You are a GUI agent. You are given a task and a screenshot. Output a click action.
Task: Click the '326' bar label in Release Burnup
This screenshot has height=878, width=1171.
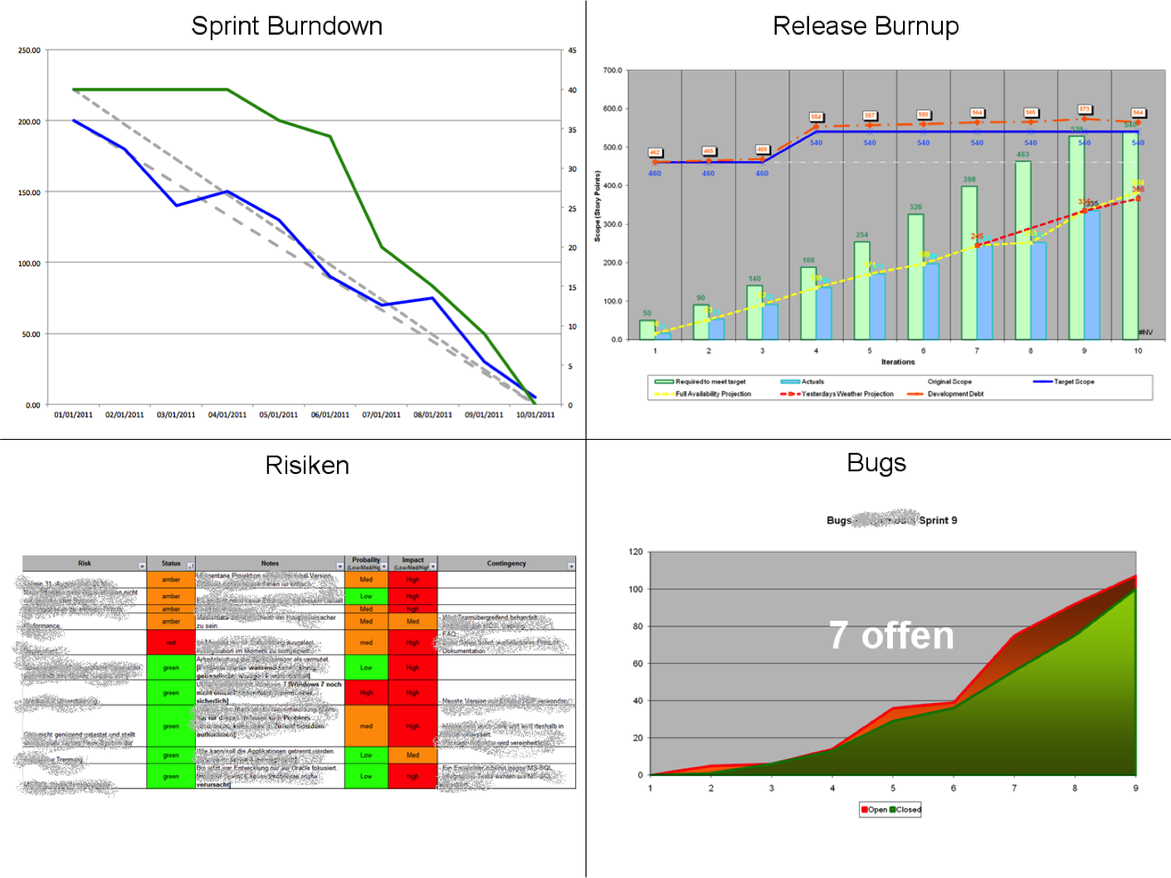point(915,207)
